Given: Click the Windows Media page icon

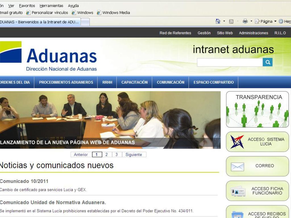Looking at the screenshot, I should [99, 12].
